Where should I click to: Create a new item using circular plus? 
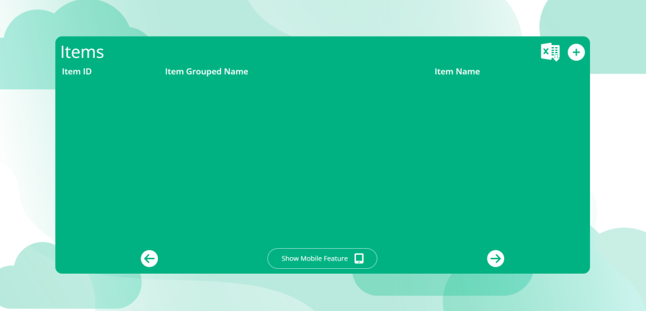click(576, 52)
